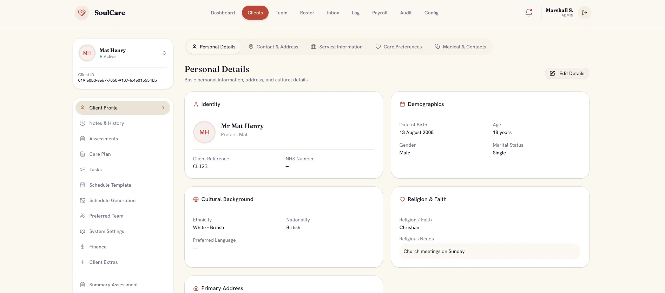The image size is (665, 293).
Task: Switch to the Care Preferences tab
Action: (399, 47)
